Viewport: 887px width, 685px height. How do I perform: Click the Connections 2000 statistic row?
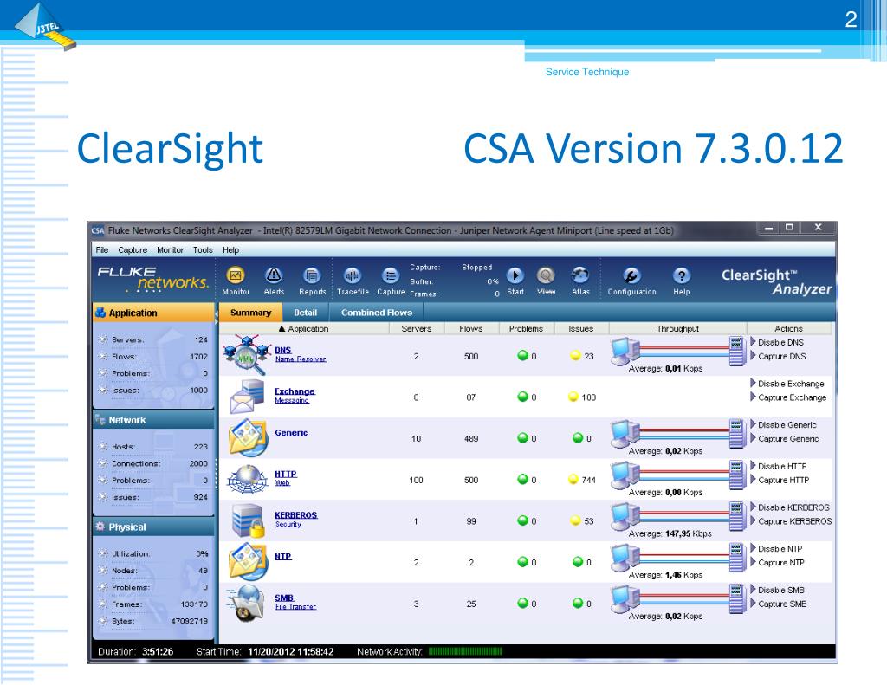tap(153, 463)
